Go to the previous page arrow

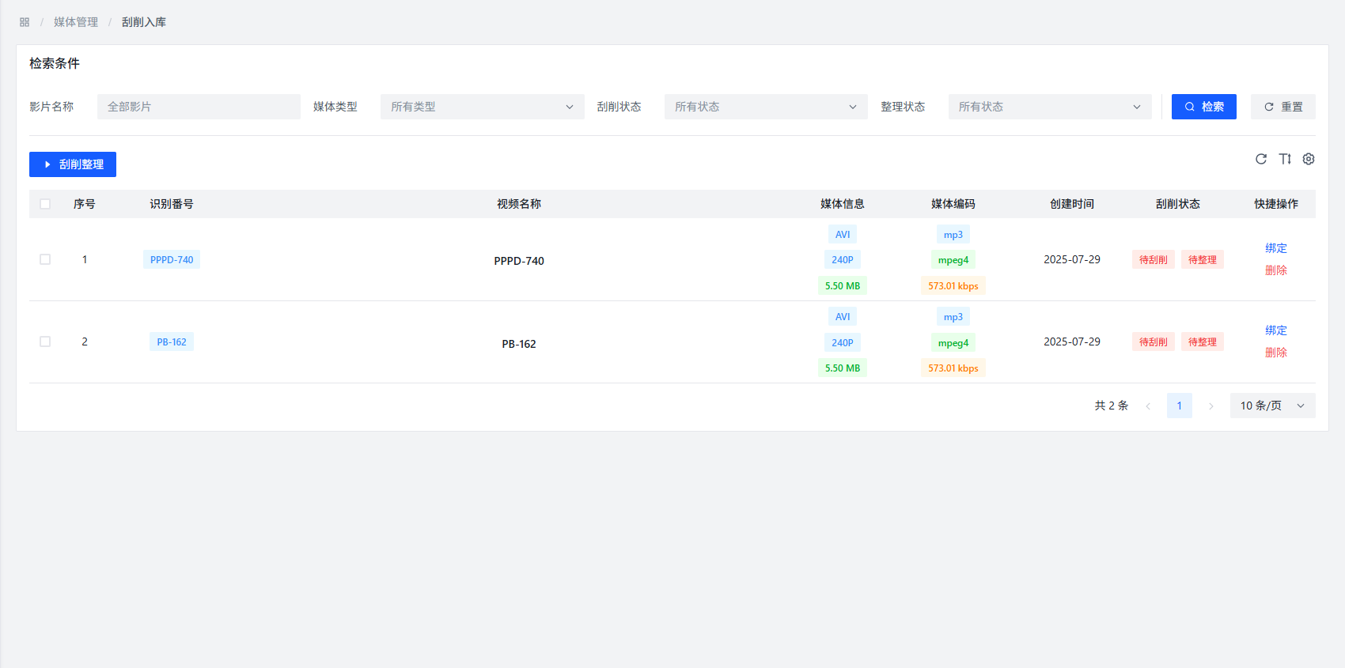click(1148, 406)
